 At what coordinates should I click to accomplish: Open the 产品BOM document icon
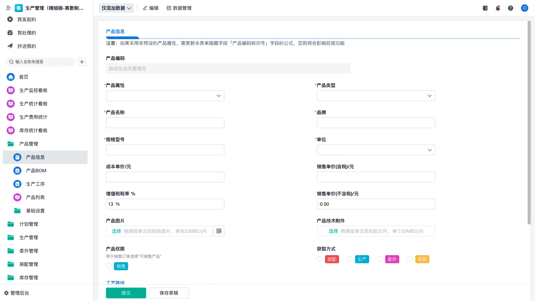(17, 171)
